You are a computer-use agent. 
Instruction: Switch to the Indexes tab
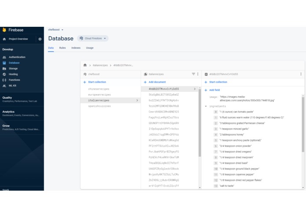click(76, 48)
